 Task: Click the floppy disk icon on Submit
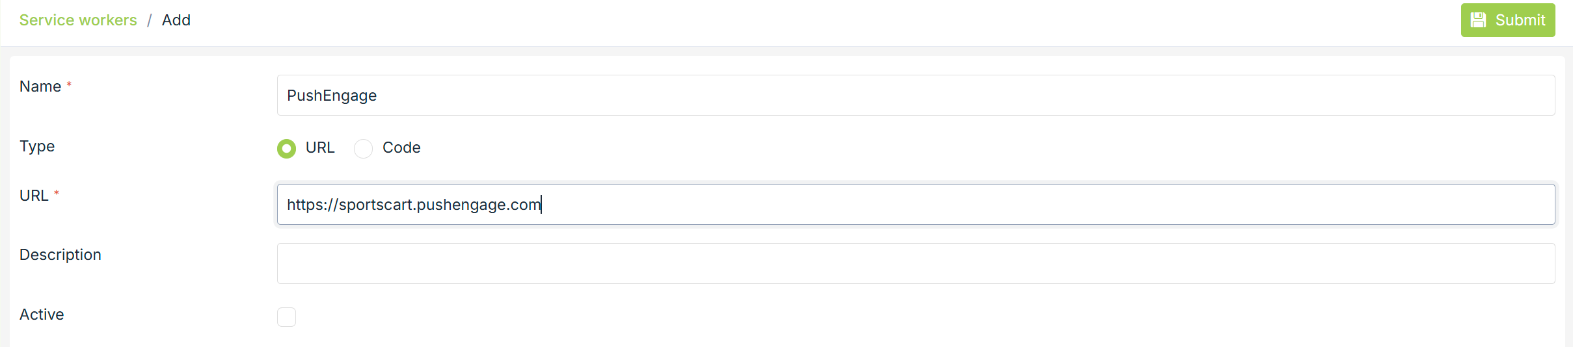tap(1479, 20)
